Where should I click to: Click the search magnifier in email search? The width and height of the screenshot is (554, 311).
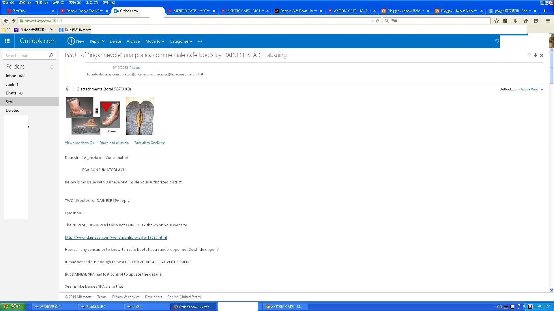click(x=51, y=55)
